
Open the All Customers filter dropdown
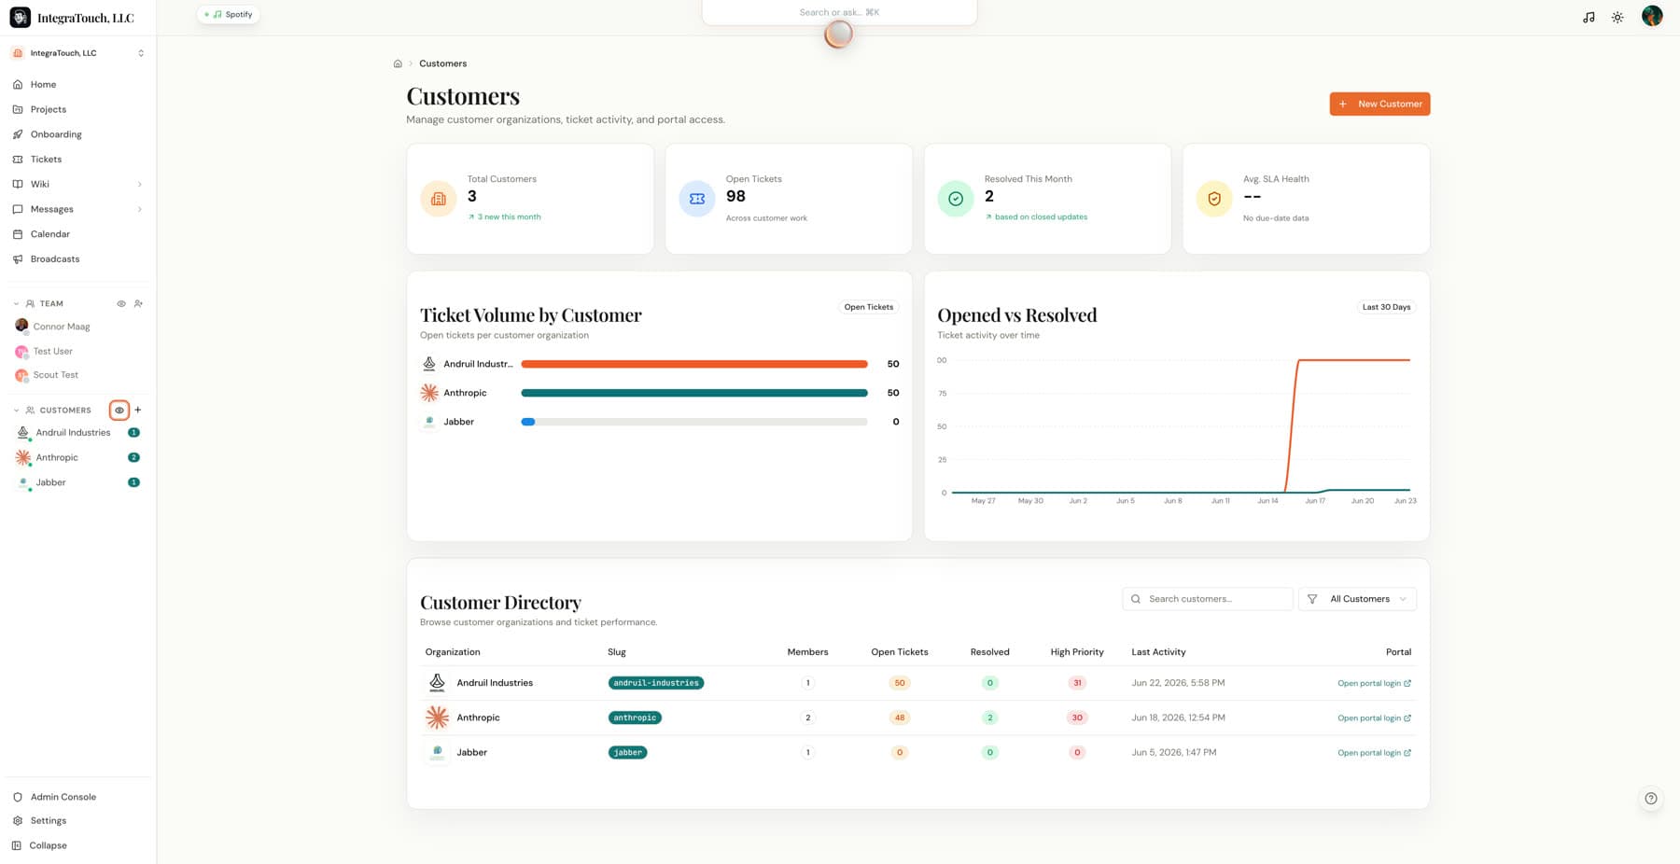click(1357, 599)
